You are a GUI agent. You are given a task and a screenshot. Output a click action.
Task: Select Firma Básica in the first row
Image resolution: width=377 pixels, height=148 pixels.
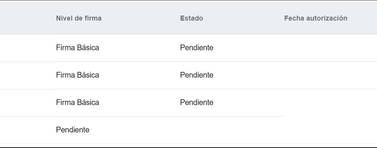78,48
